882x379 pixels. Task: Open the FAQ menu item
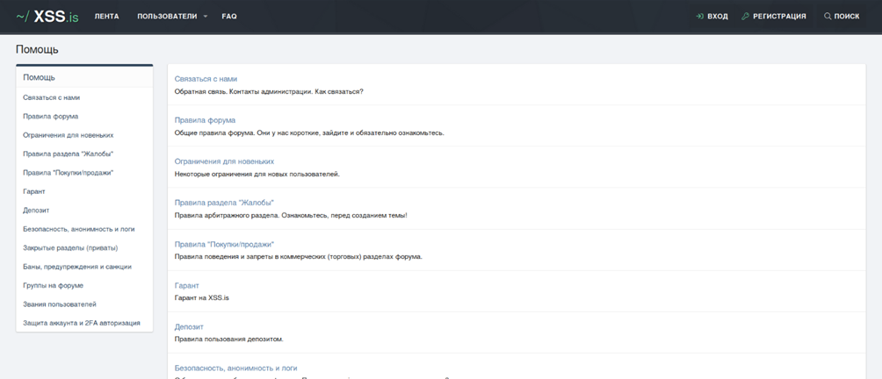point(229,16)
